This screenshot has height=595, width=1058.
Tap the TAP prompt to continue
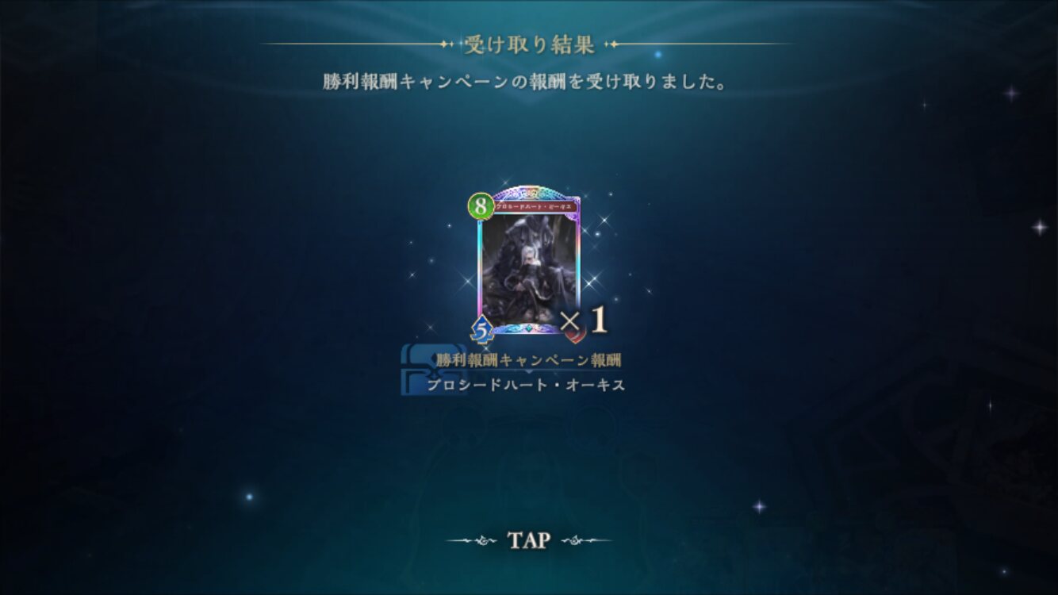[x=529, y=540]
